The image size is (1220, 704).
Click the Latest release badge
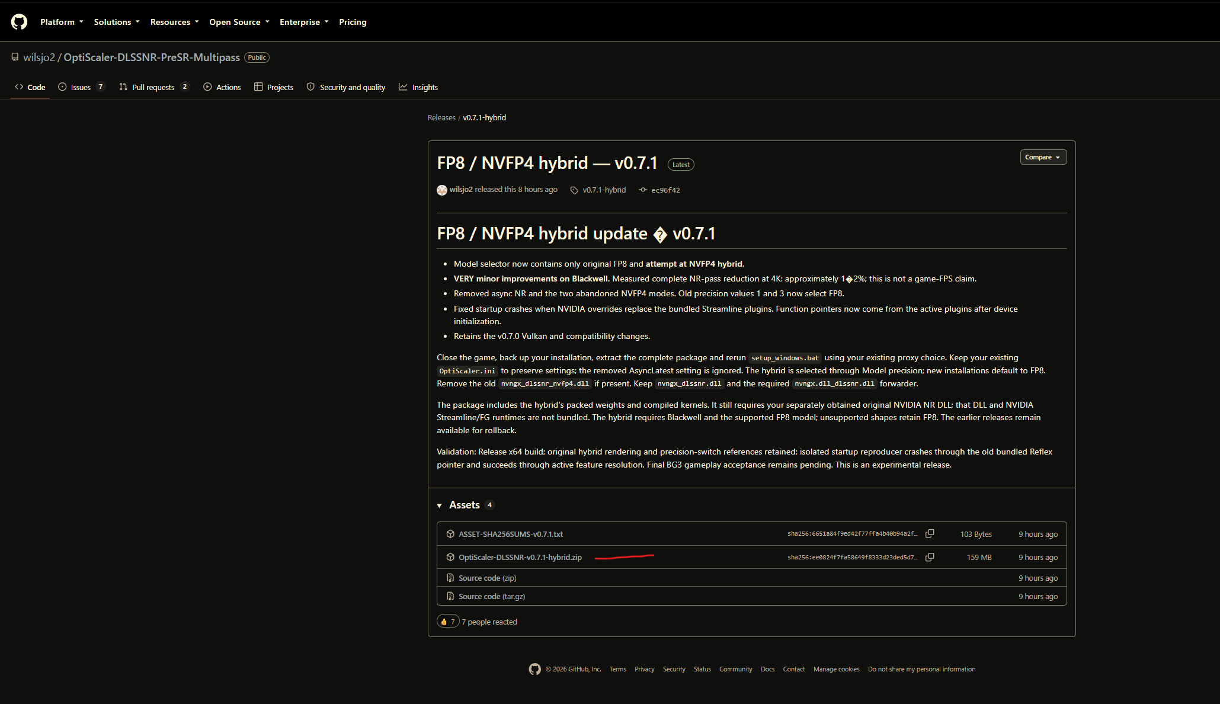[681, 165]
